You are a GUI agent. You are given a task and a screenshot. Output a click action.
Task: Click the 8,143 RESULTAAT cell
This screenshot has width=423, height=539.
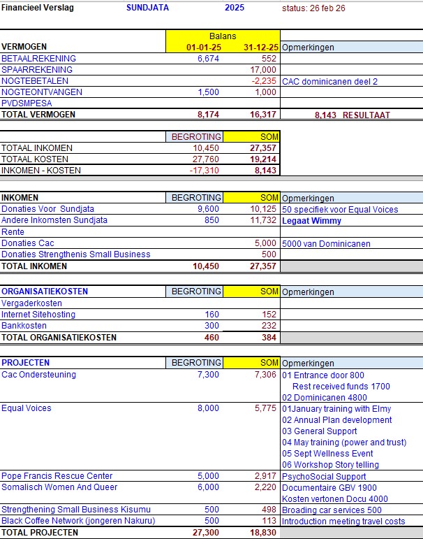tap(352, 115)
